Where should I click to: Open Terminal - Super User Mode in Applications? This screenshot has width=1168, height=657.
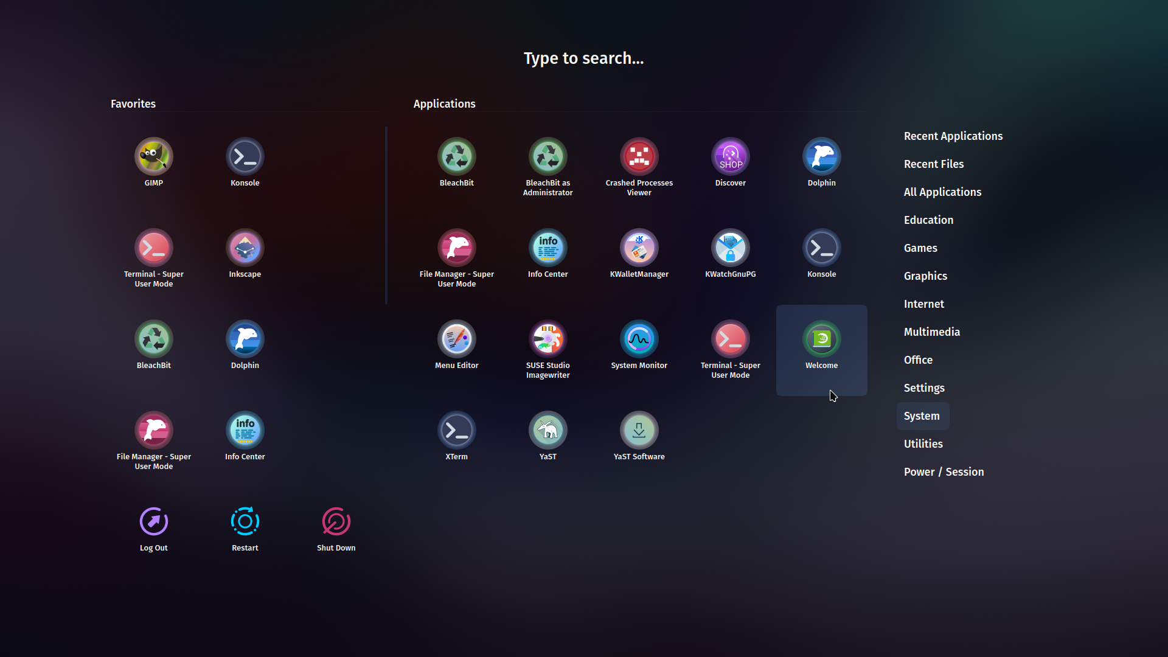(x=730, y=349)
